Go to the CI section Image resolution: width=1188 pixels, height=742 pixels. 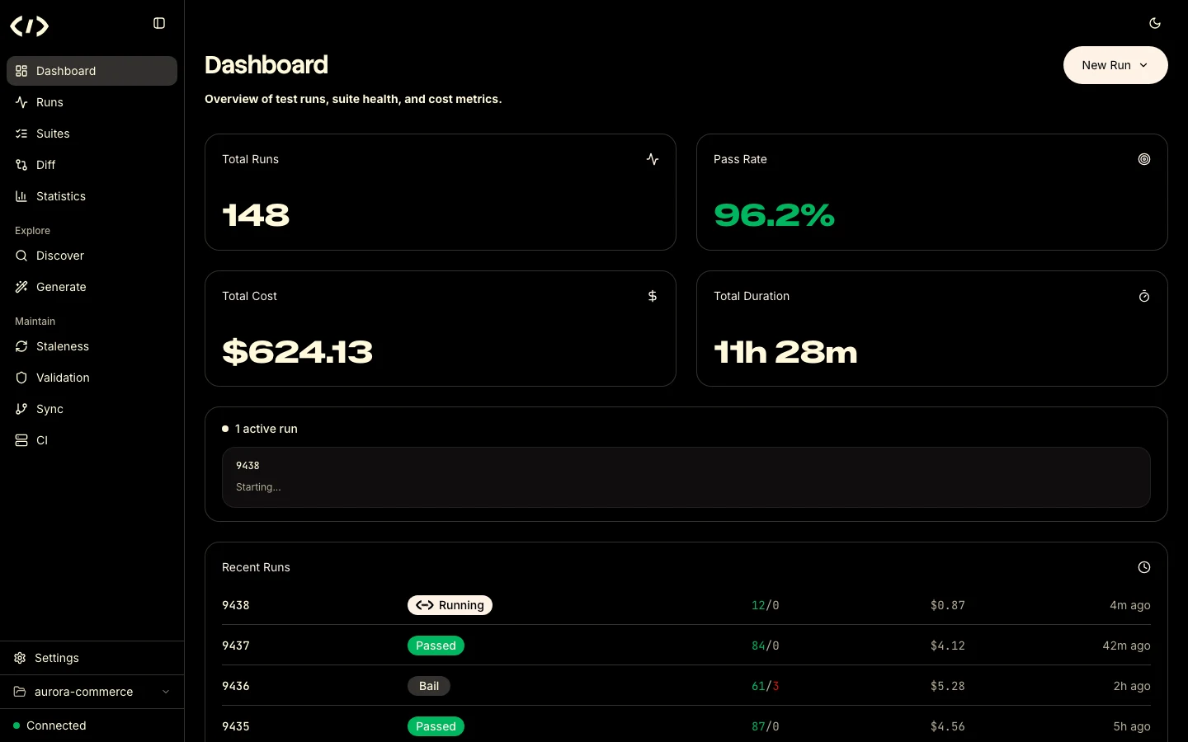pos(41,440)
